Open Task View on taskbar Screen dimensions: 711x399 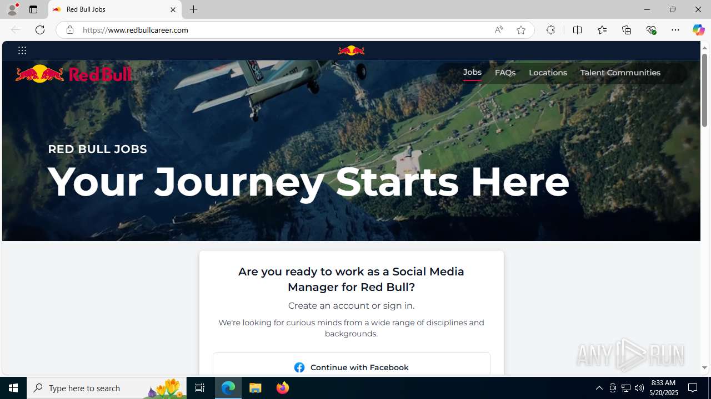(200, 388)
